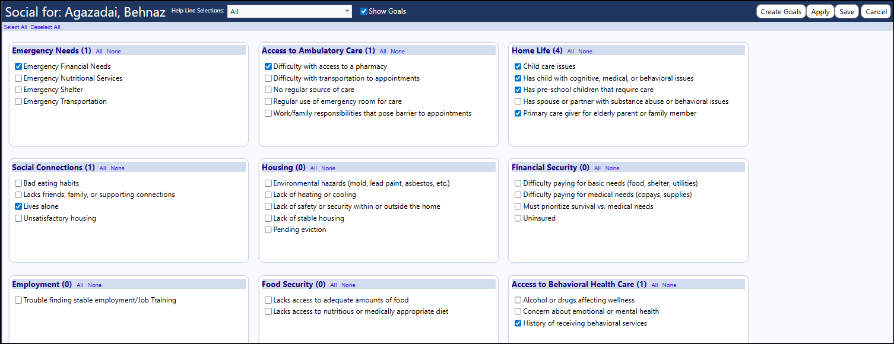Viewport: 894px width, 344px height.
Task: Open the Help Line Selections dropdown
Action: click(290, 11)
